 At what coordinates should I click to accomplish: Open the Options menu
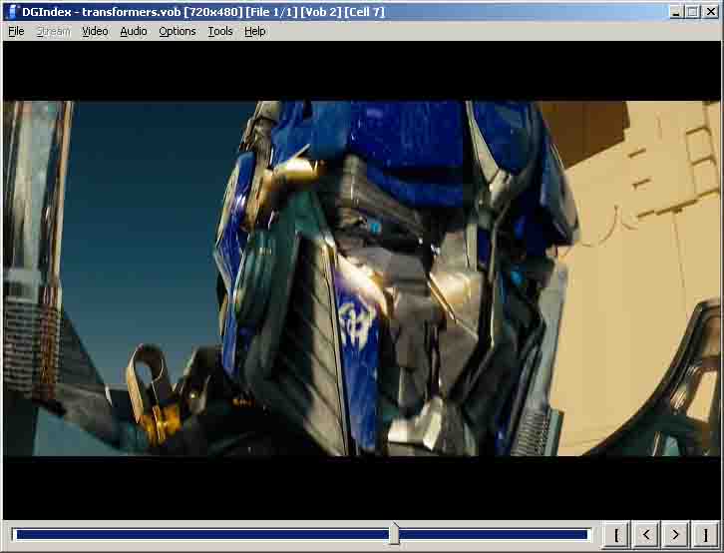pos(178,31)
